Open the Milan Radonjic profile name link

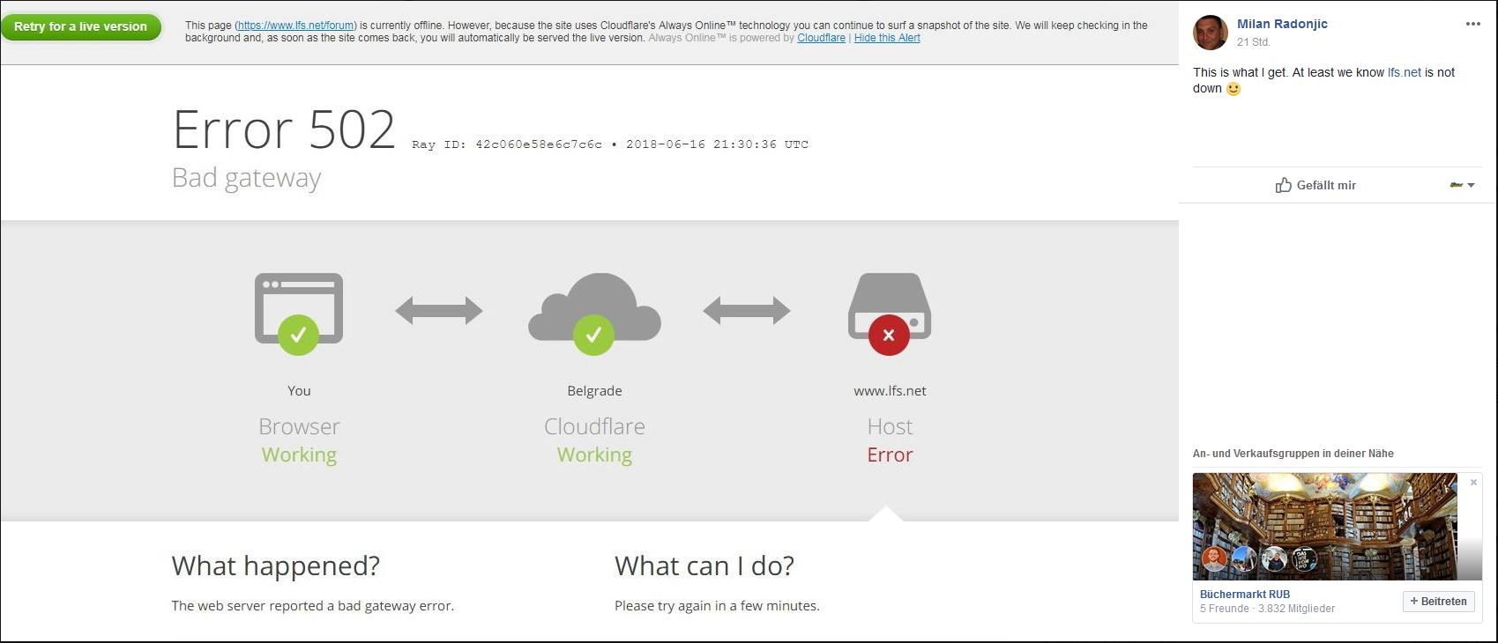click(1282, 24)
